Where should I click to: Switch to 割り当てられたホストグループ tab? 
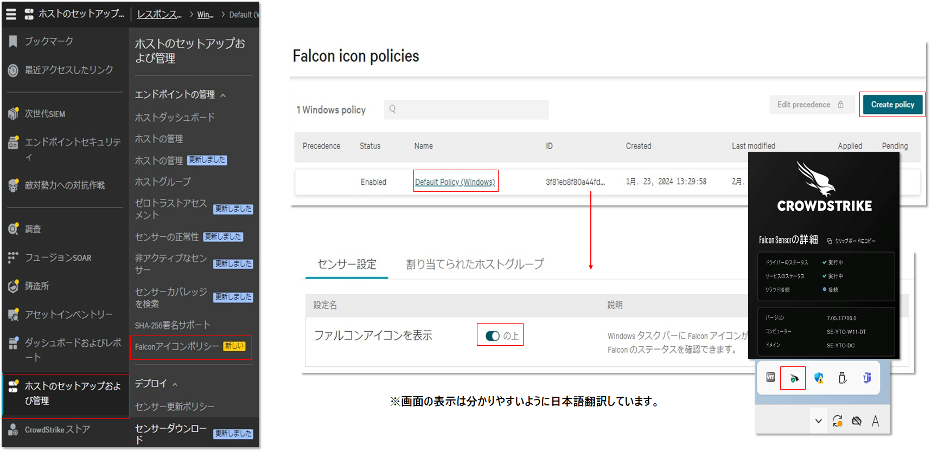tap(475, 264)
